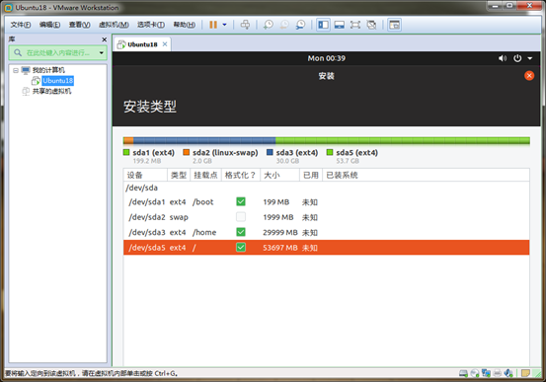Screen dimensions: 546x382
Task: Select the /dev/sda2 swap partition row
Action: click(326, 217)
